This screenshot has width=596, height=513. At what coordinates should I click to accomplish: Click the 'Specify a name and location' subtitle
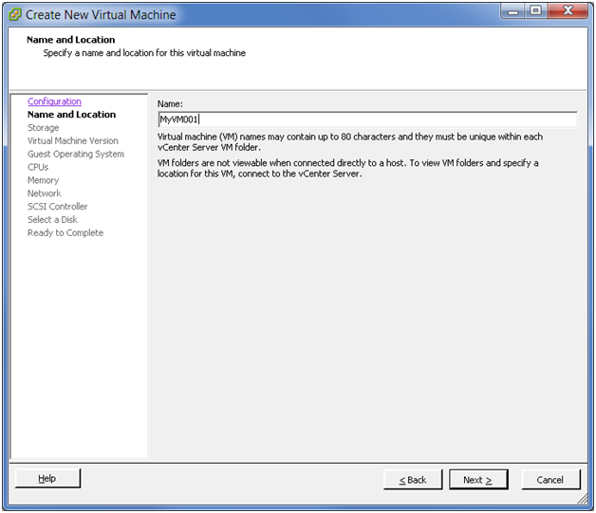pyautogui.click(x=144, y=53)
